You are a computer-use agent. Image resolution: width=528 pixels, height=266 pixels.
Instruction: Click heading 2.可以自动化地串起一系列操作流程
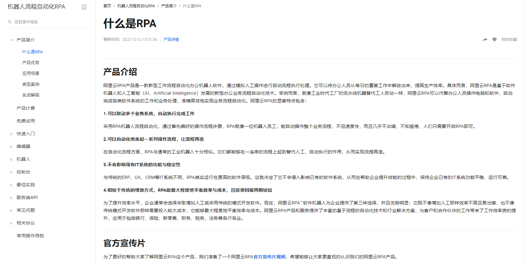153,139
